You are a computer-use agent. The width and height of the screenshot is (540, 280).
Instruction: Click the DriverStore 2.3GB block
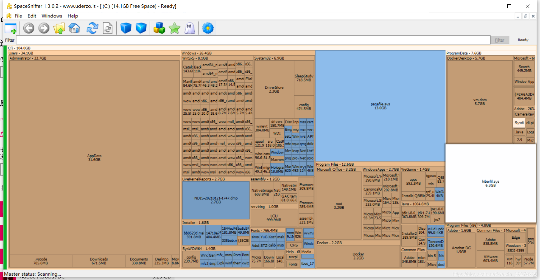[274, 89]
